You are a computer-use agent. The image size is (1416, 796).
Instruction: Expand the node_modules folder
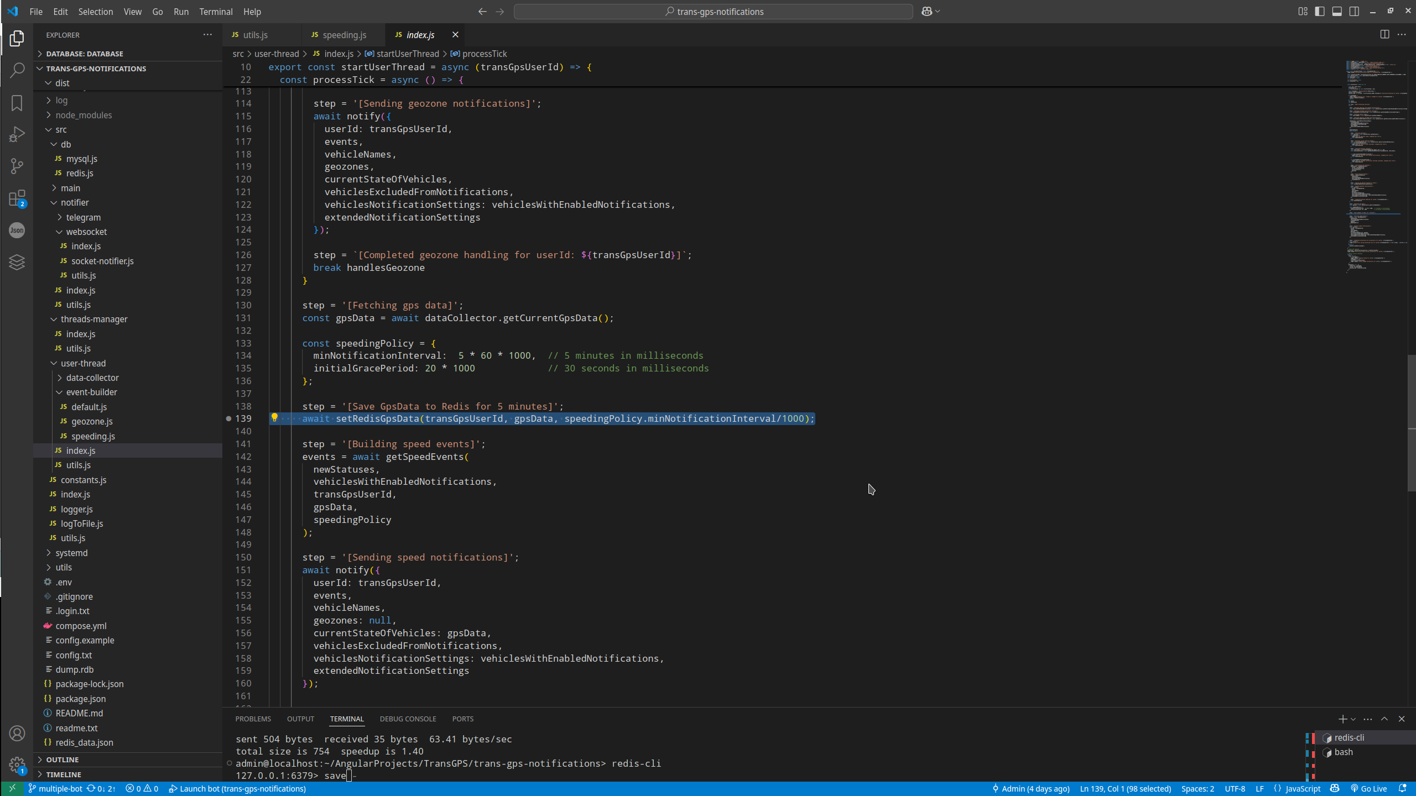(x=83, y=115)
